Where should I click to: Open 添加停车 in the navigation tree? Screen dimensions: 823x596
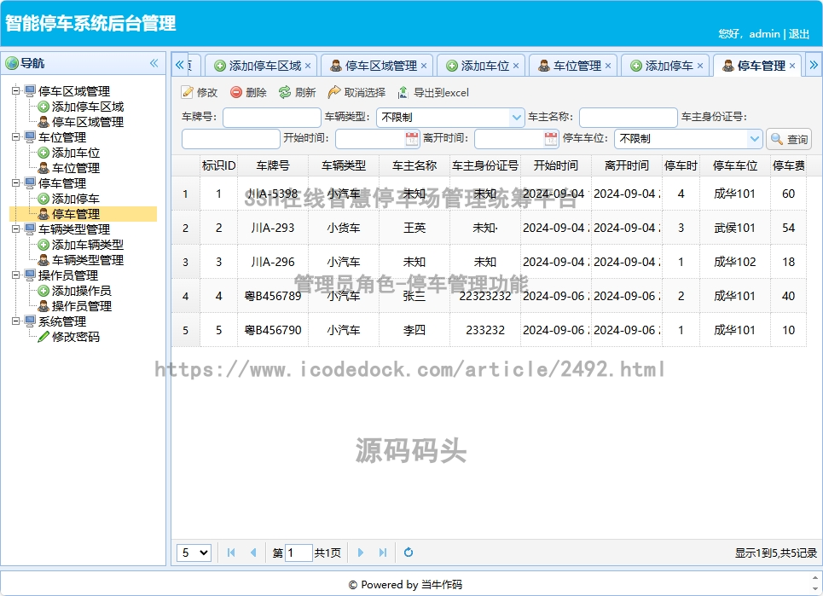76,199
